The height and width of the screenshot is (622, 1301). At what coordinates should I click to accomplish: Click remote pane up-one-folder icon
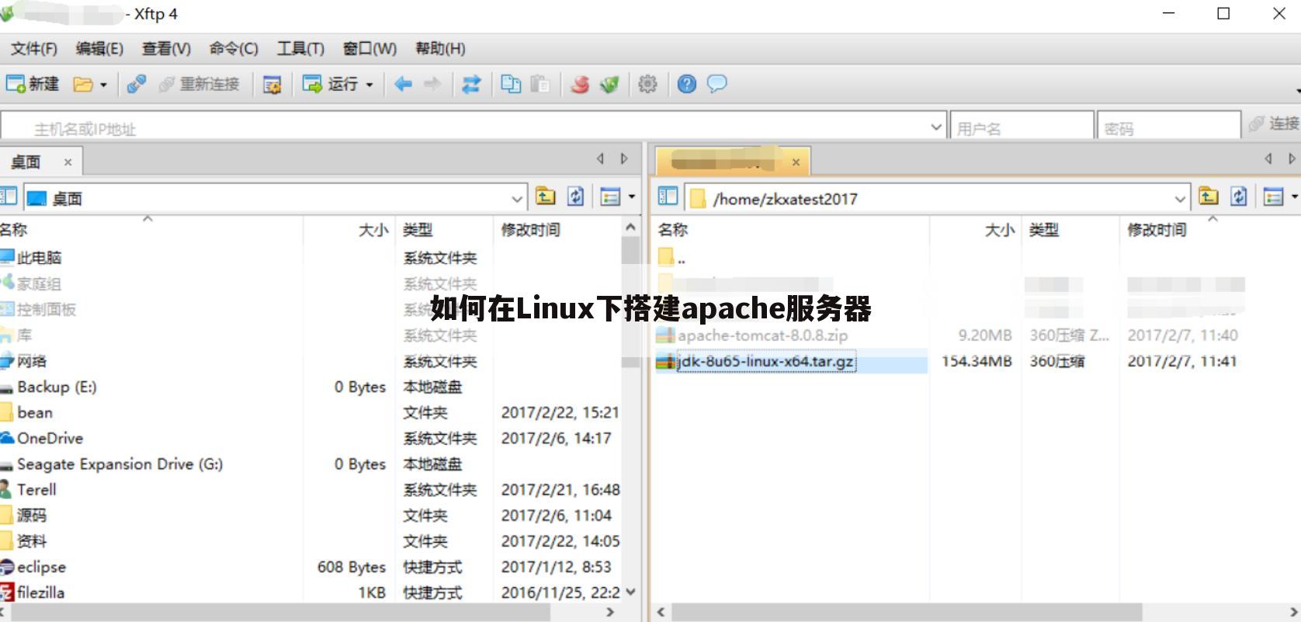point(1209,197)
